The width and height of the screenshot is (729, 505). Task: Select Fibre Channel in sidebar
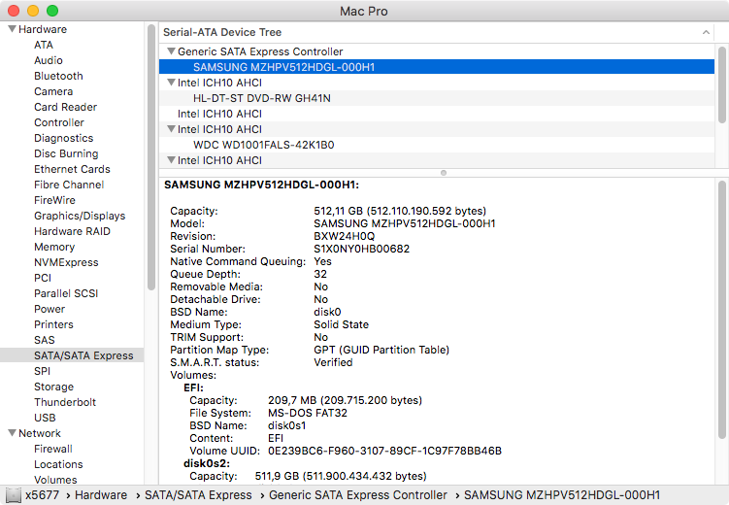click(x=69, y=185)
